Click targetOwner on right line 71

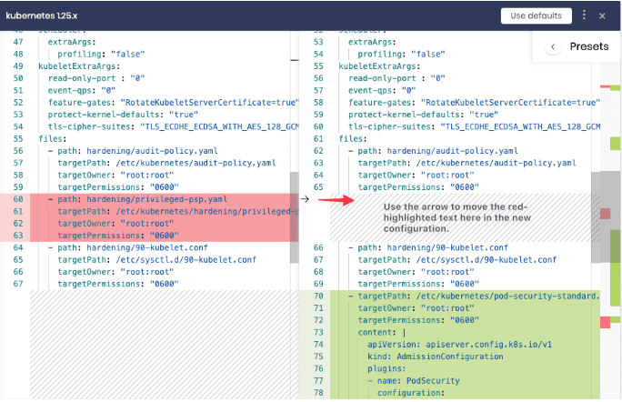point(416,308)
